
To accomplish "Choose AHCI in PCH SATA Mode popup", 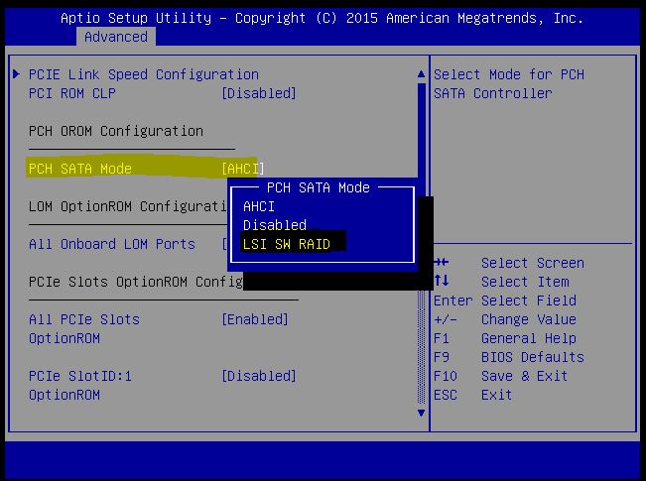I will (x=259, y=206).
